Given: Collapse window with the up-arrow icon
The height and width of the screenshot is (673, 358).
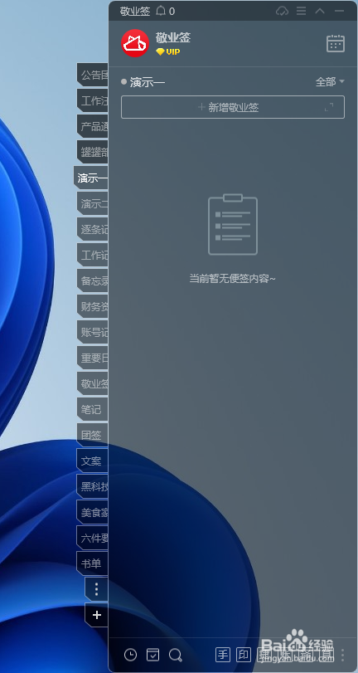Looking at the screenshot, I should (x=320, y=11).
